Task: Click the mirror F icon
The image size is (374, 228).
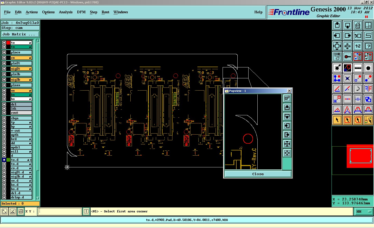Action: pyautogui.click(x=368, y=89)
